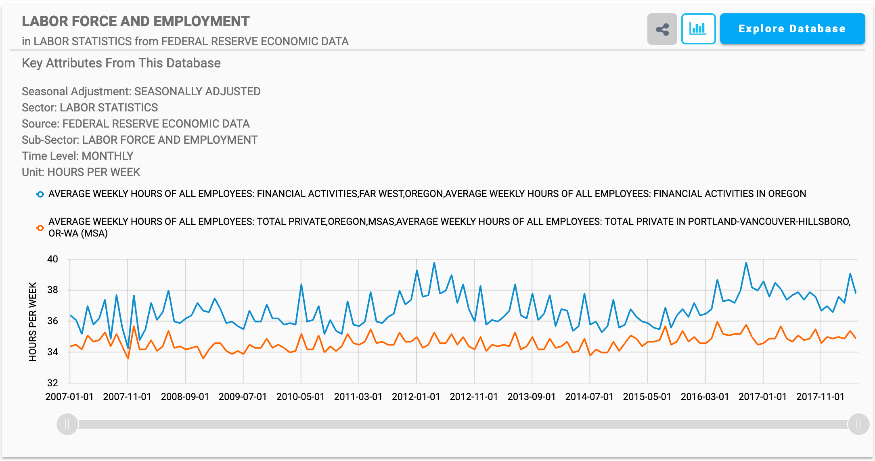Toggle the orange Total Private Portland legend marker
Viewport: 875px width, 461px height.
(40, 228)
